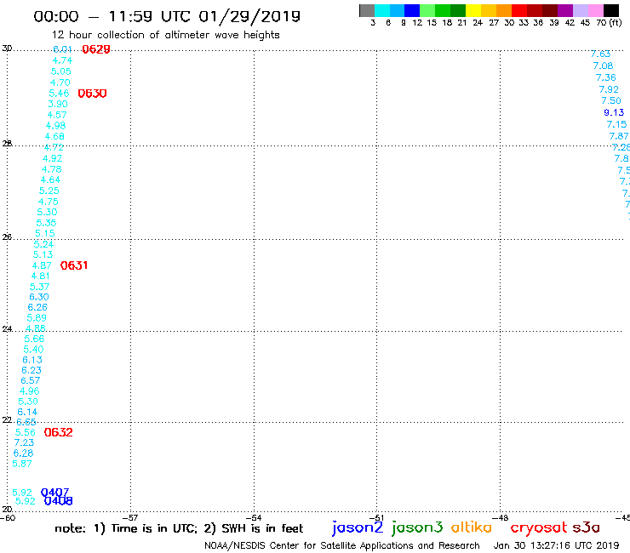Click the wave height value 6.26
Image resolution: width=630 pixels, height=553 pixels.
37,307
